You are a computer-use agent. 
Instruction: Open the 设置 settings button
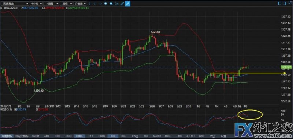tap(223, 136)
